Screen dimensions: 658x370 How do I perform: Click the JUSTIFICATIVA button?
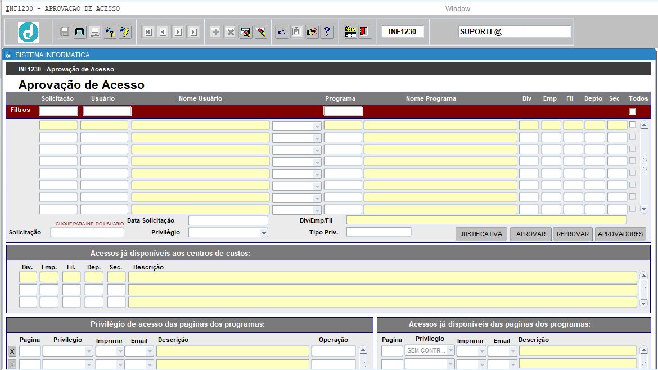(481, 234)
